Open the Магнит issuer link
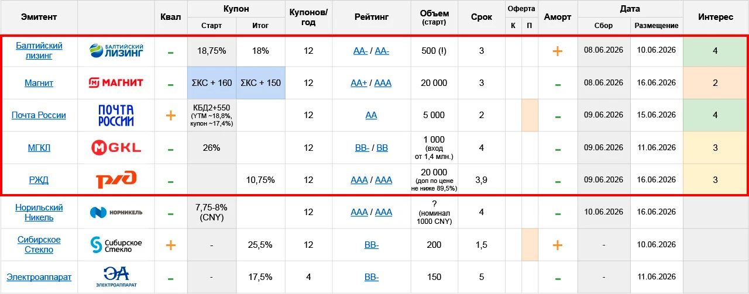 (39, 83)
